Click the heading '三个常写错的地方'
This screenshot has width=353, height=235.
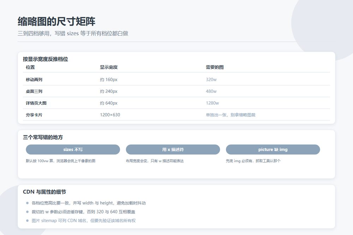pos(43,137)
